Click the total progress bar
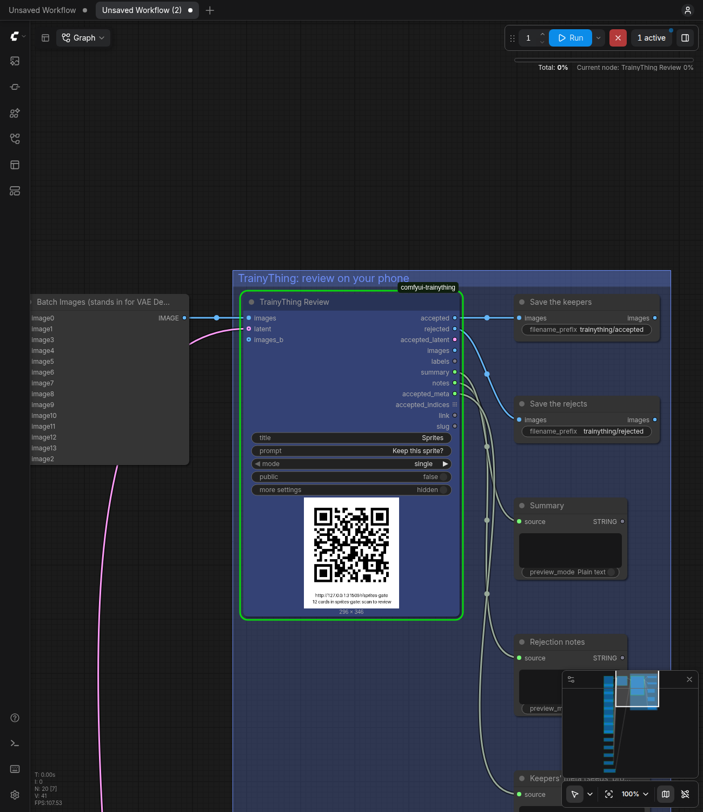Viewport: 703px width, 812px height. coord(604,60)
